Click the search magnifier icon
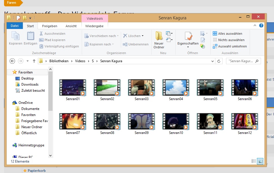Screen dimensions: 274x173 257,61
